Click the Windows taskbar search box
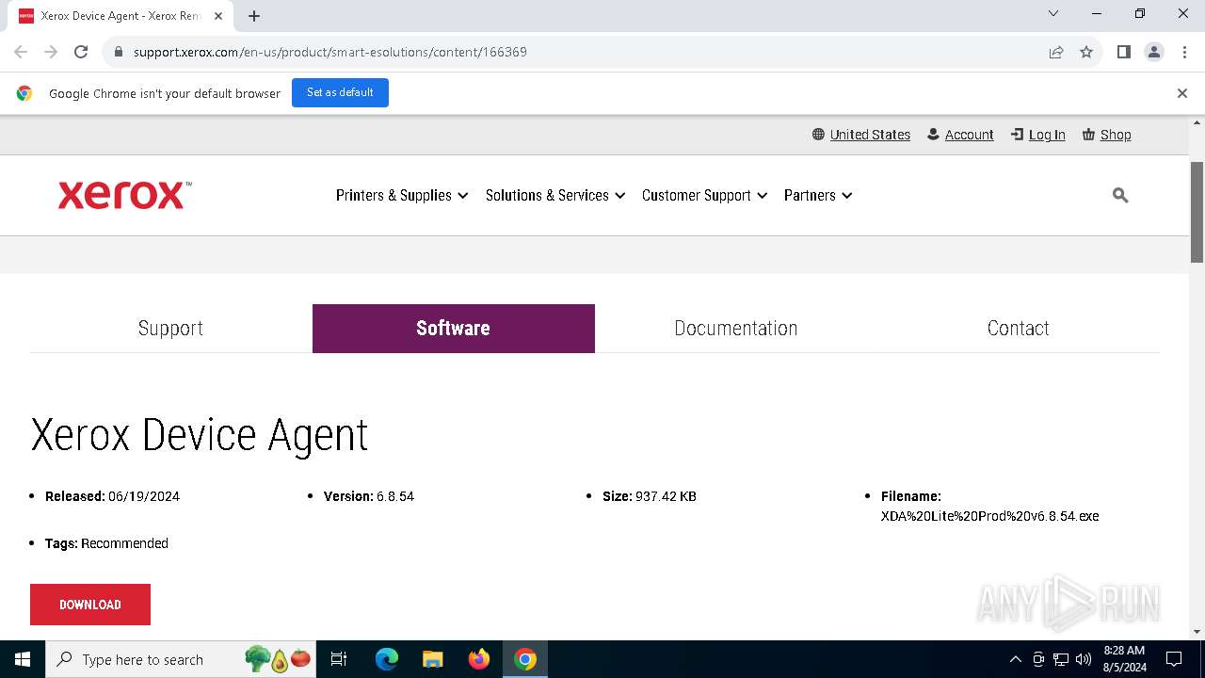This screenshot has width=1205, height=678. [181, 659]
